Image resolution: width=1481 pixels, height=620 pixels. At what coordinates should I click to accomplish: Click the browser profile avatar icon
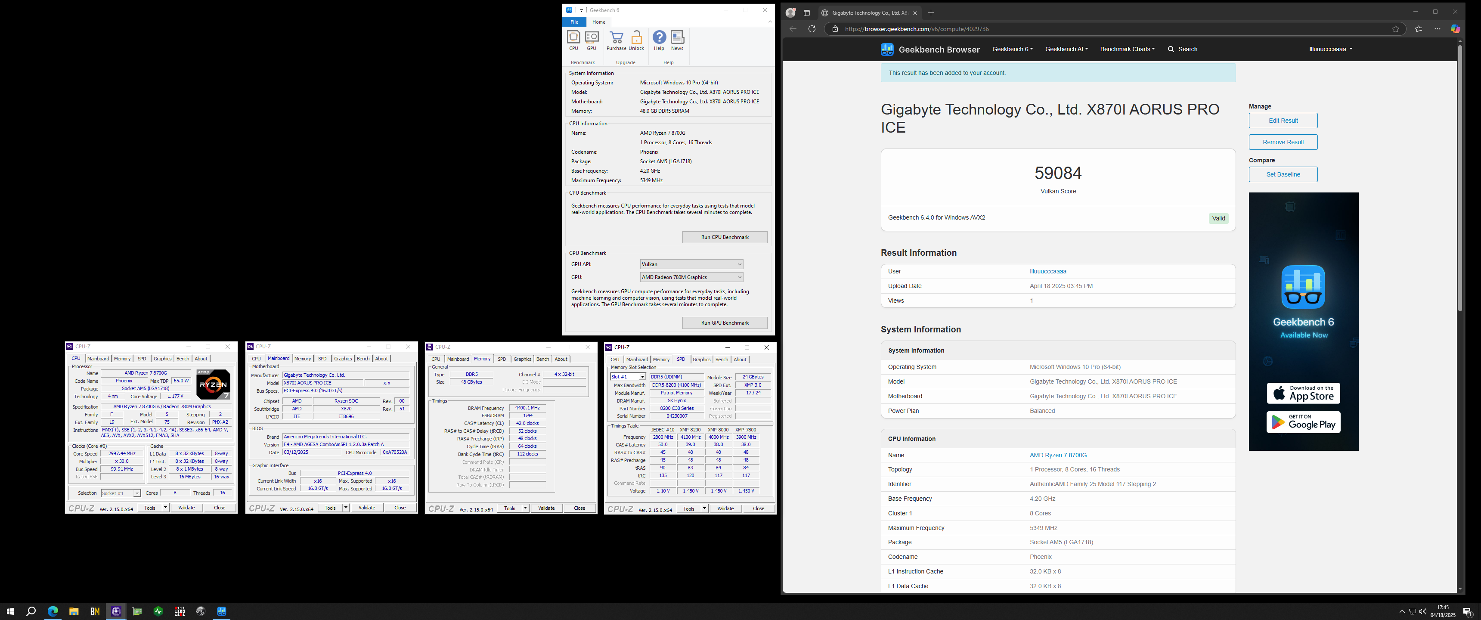click(790, 12)
